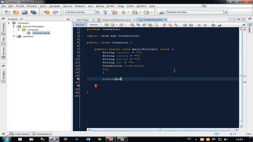Collapse the conexion package node
Screen dimensions: 253x142
point(19,30)
